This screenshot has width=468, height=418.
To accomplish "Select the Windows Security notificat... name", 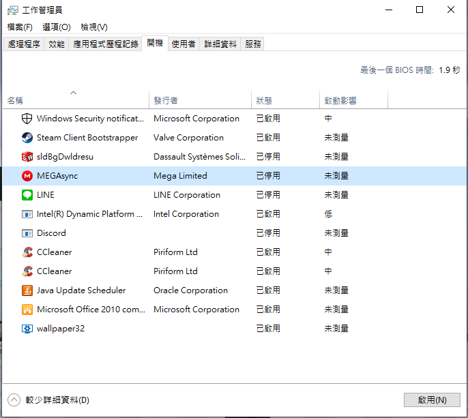I will point(90,119).
